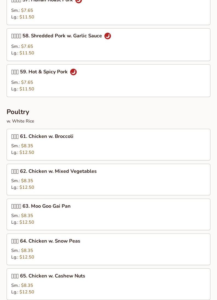Click the large price $12.50 for Chicken w. Broccoli
Image resolution: width=217 pixels, height=300 pixels.
tap(27, 152)
